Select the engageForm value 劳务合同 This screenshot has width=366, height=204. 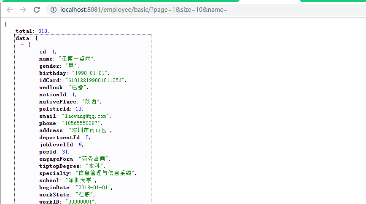click(x=94, y=159)
